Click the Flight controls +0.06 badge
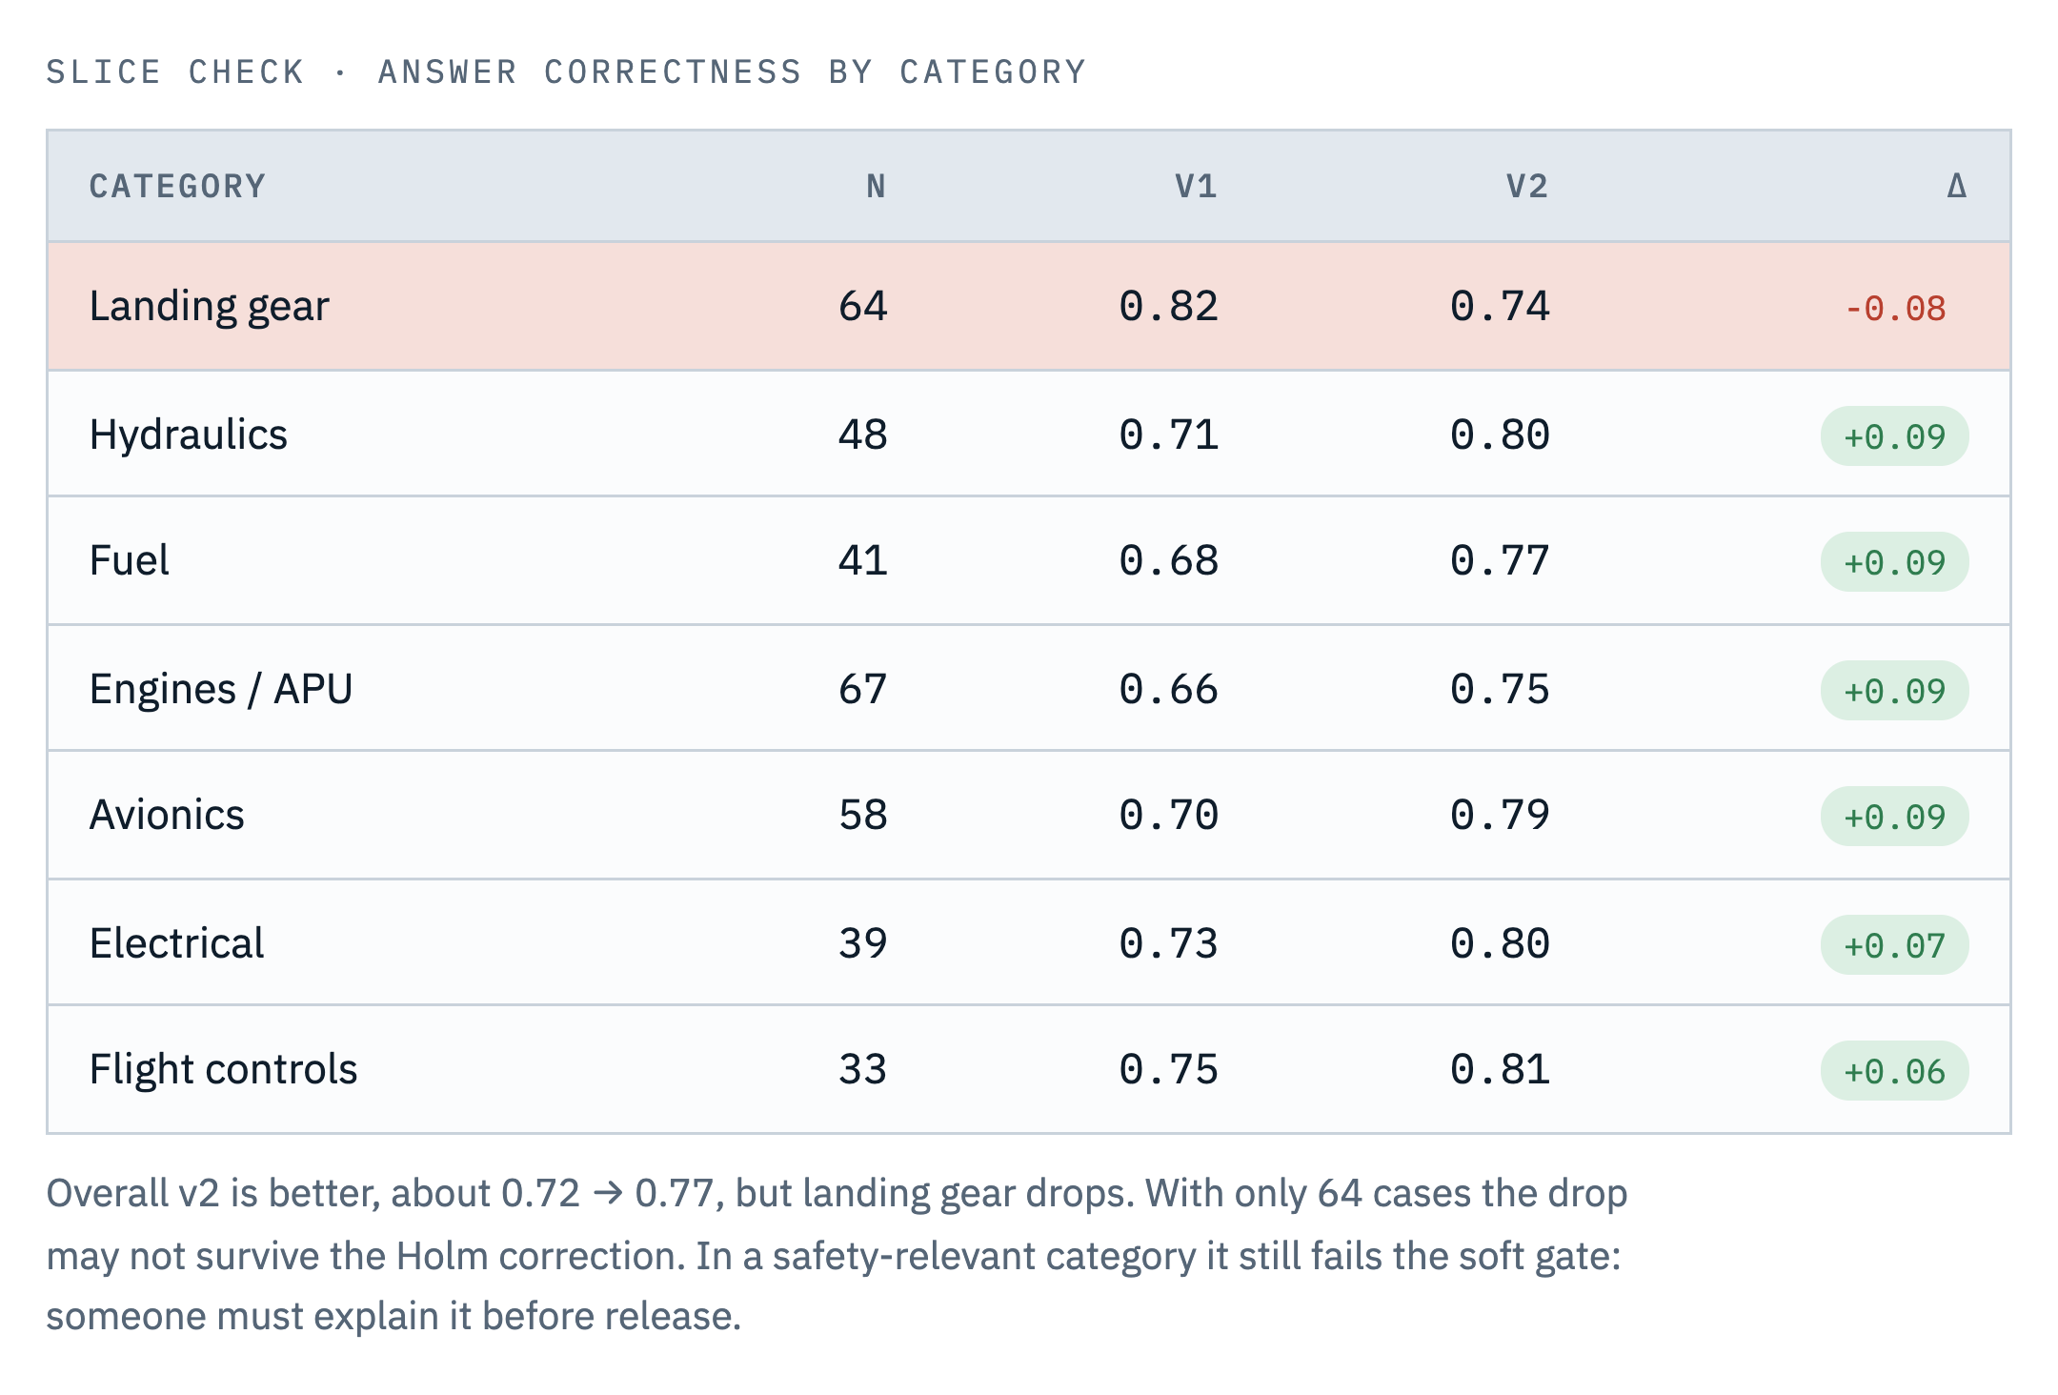This screenshot has width=2058, height=1395. tap(1895, 1071)
